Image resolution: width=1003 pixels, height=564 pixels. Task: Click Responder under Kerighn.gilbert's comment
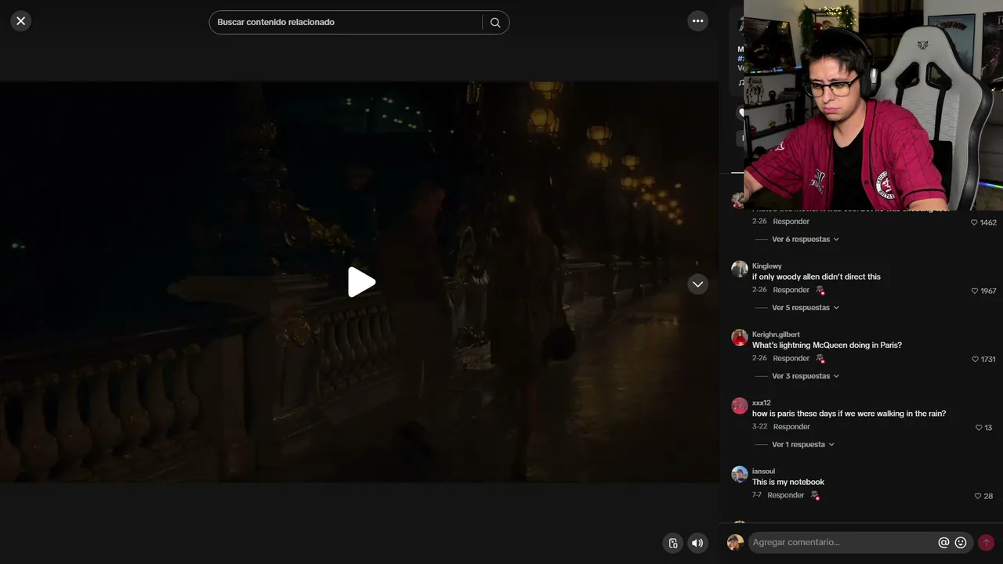[791, 358]
